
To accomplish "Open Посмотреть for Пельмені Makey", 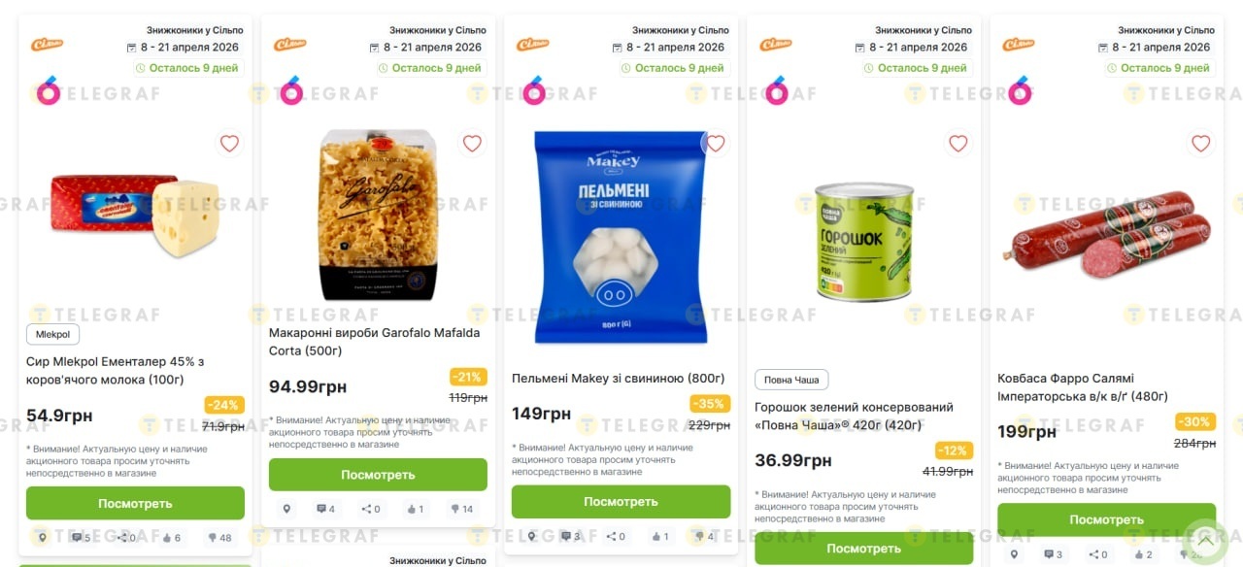I will 621,502.
